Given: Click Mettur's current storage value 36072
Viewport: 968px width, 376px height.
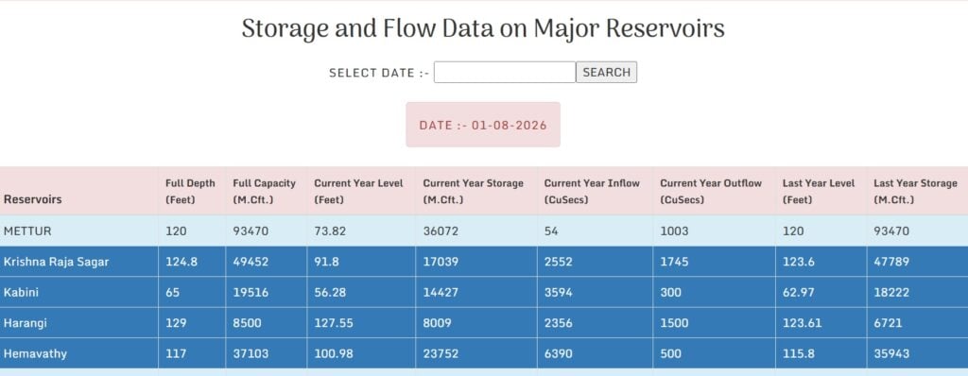Looking at the screenshot, I should click(x=441, y=231).
